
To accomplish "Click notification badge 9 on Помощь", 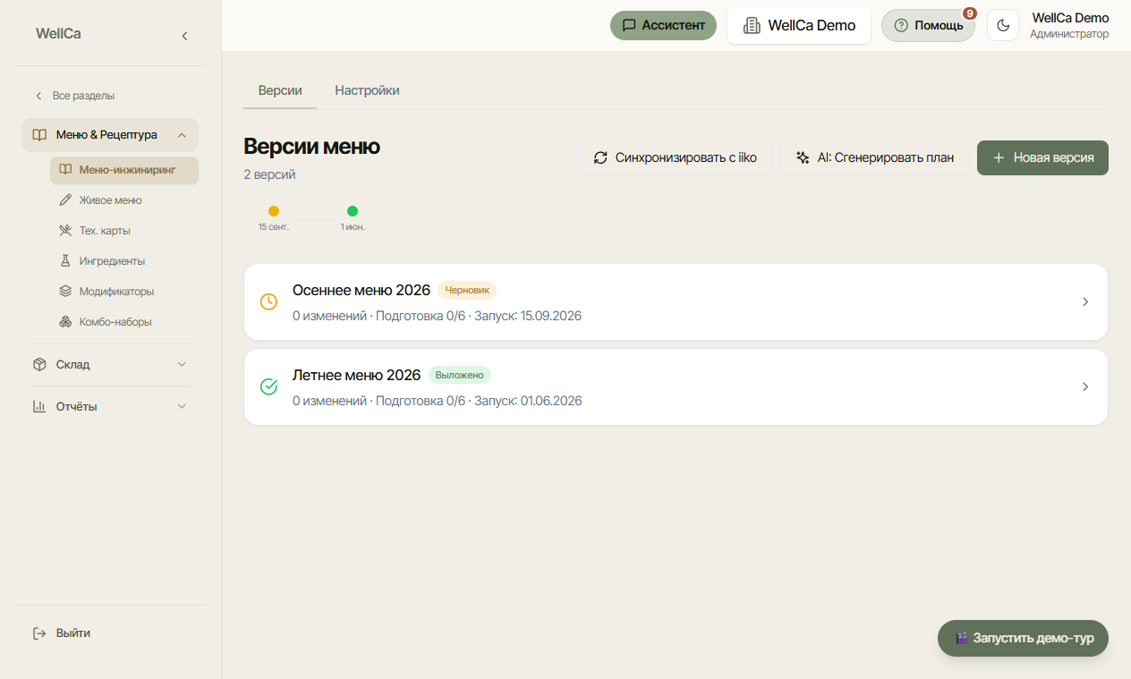I will pyautogui.click(x=970, y=13).
